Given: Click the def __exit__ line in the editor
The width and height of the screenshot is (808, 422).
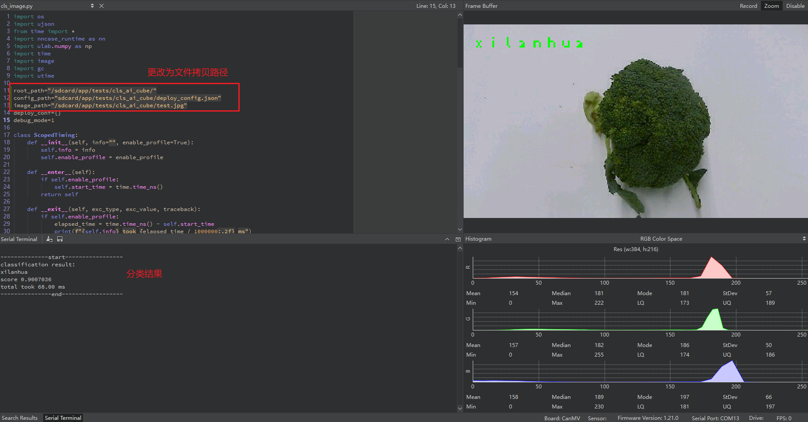Looking at the screenshot, I should (x=113, y=209).
